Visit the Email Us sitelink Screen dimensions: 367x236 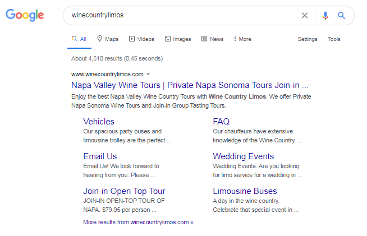coord(100,156)
